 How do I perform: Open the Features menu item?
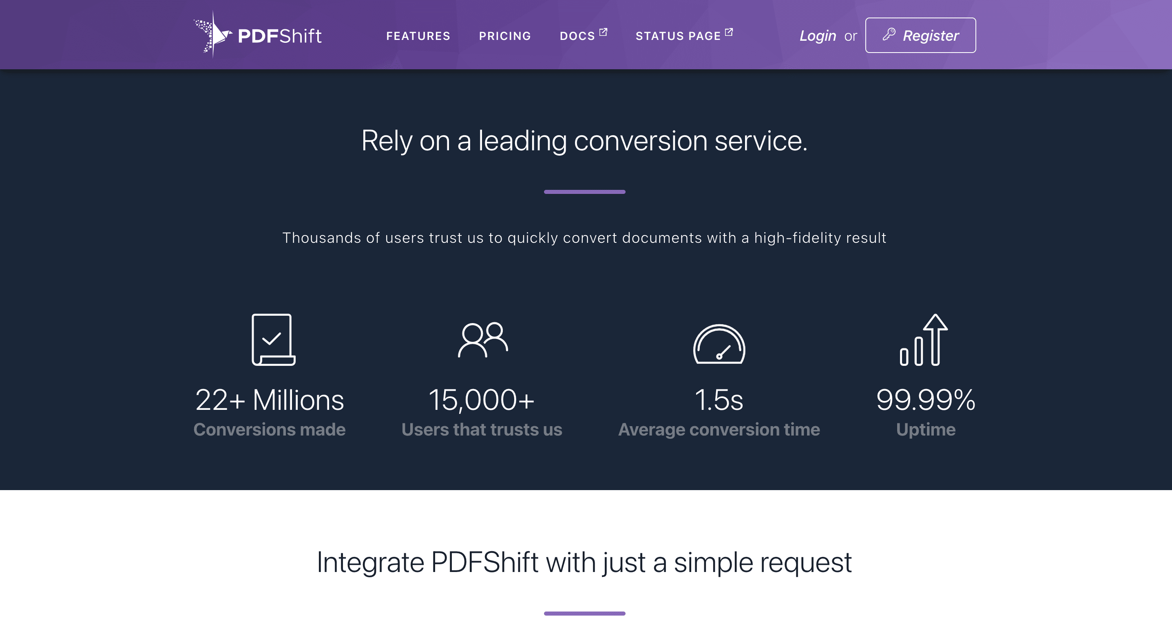(418, 36)
